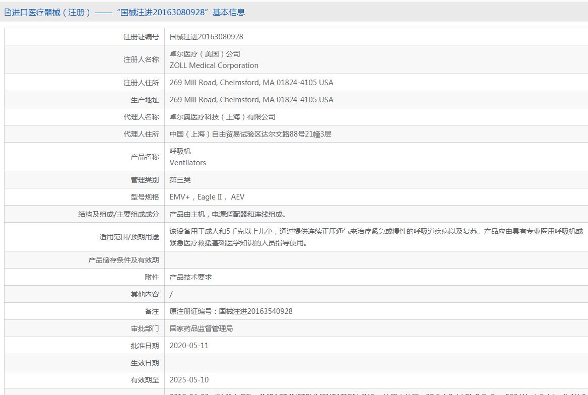Image resolution: width=588 pixels, height=395 pixels.
Task: Click the approving department 国家药品监督管理局
Action: coord(201,328)
